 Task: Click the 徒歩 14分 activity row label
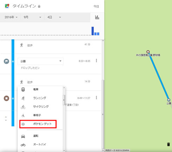[30, 82]
